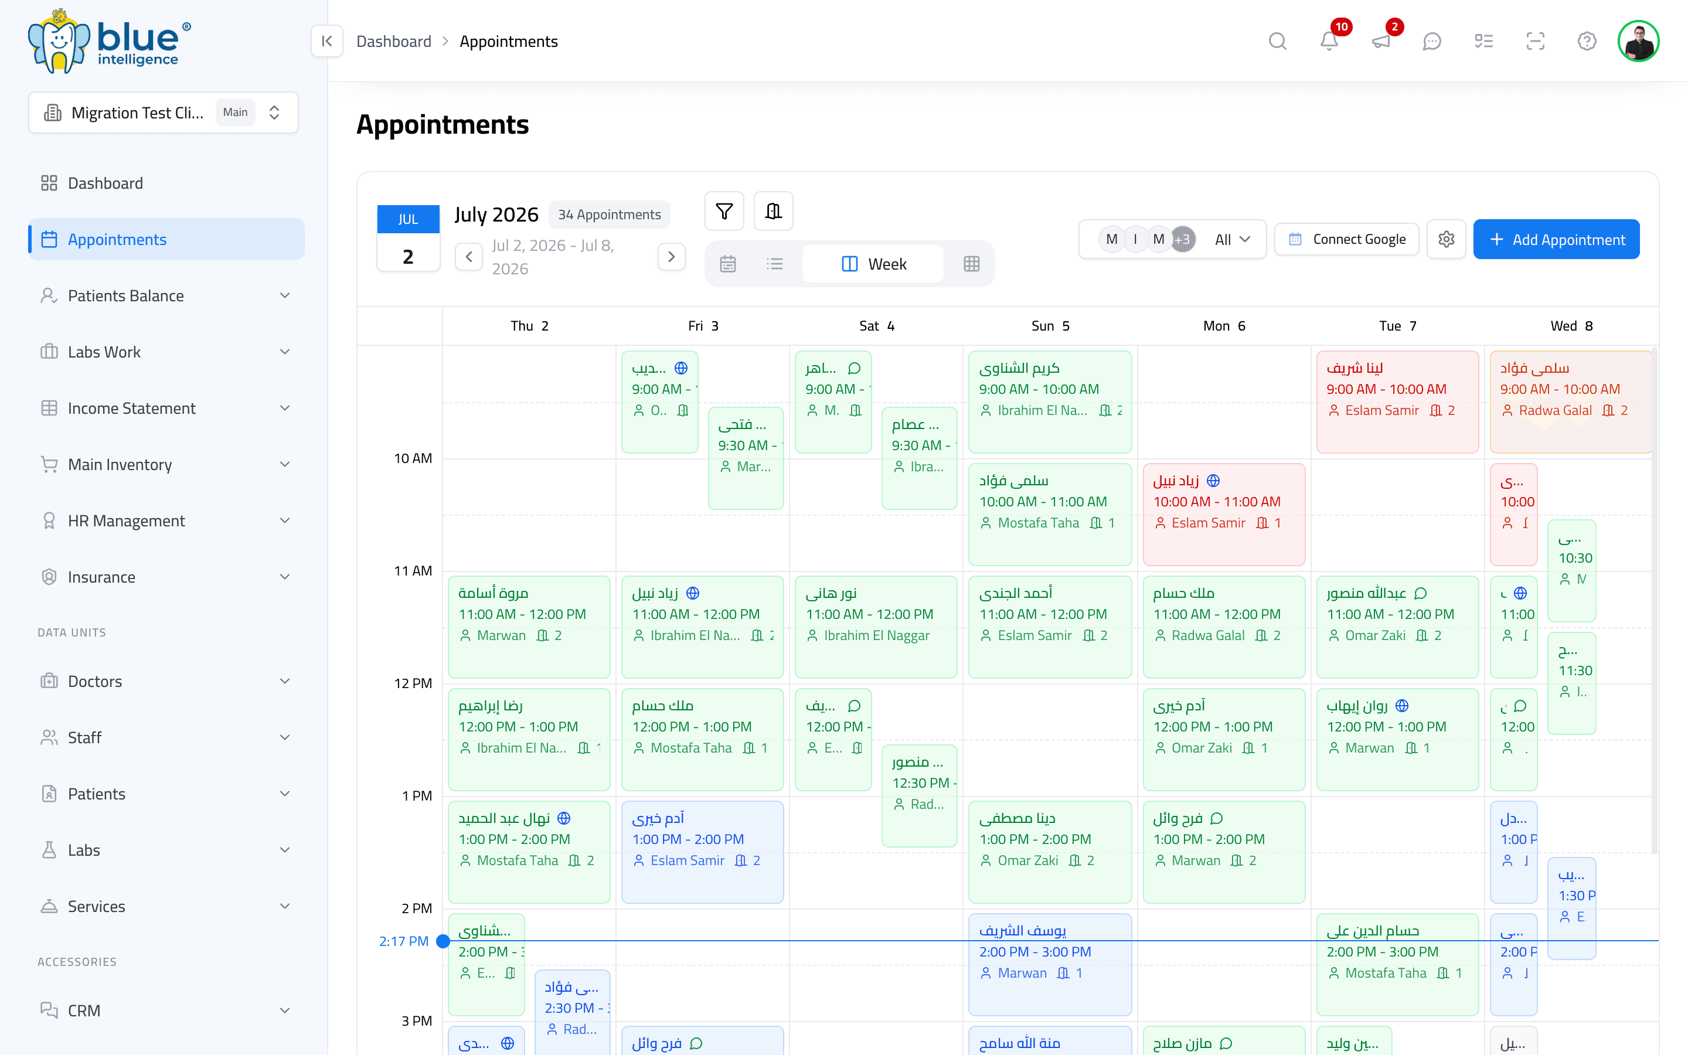Select the I doctor avatar filter

(x=1135, y=239)
